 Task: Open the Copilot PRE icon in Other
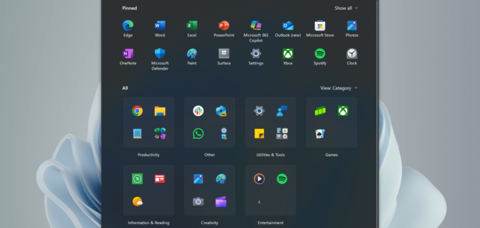[221, 111]
